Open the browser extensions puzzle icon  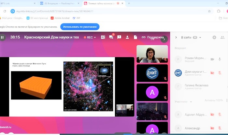[x=219, y=11]
